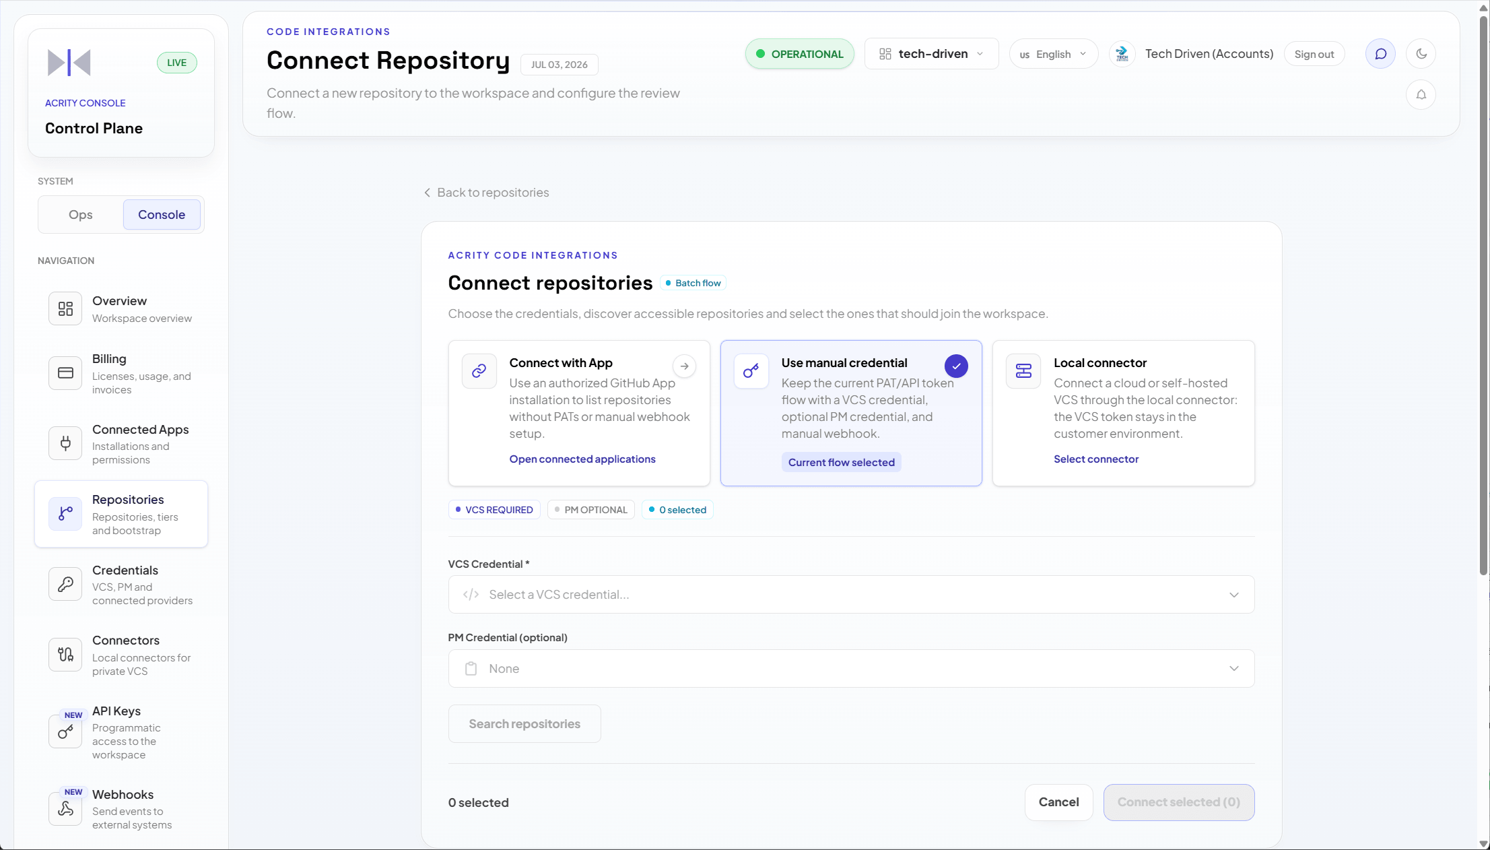This screenshot has height=850, width=1490.
Task: Click the JUL 03, 2026 date tag
Action: tap(559, 65)
